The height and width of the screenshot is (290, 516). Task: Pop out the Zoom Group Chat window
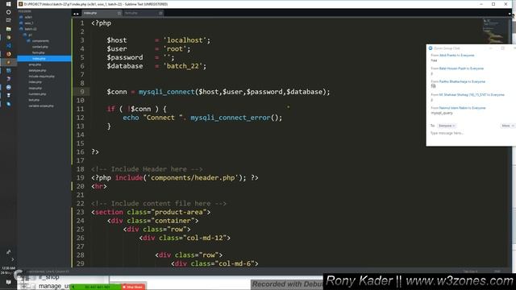[503, 48]
